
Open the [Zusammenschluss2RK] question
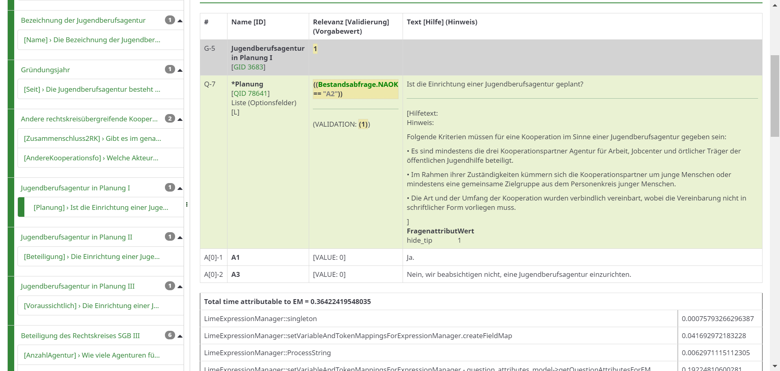point(92,138)
